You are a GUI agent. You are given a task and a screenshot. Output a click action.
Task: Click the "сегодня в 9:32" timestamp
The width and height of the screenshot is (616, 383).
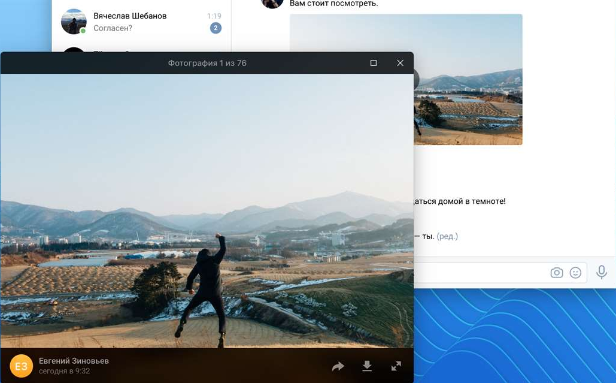(65, 371)
